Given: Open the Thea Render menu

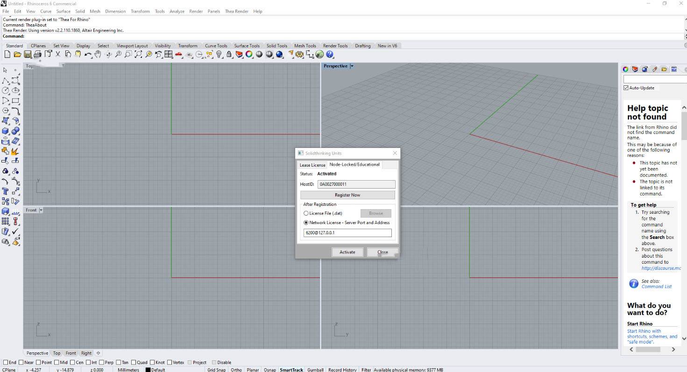Looking at the screenshot, I should tap(236, 11).
